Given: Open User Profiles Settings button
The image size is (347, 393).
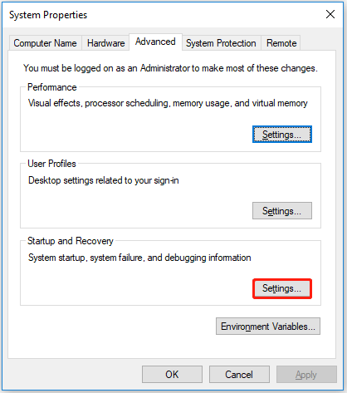Looking at the screenshot, I should click(282, 211).
